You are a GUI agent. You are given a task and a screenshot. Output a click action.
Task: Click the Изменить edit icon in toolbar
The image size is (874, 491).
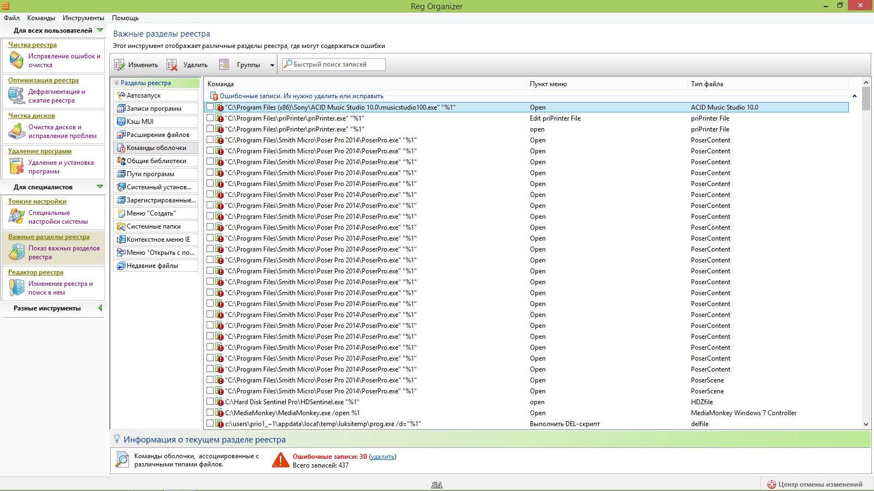tap(120, 65)
